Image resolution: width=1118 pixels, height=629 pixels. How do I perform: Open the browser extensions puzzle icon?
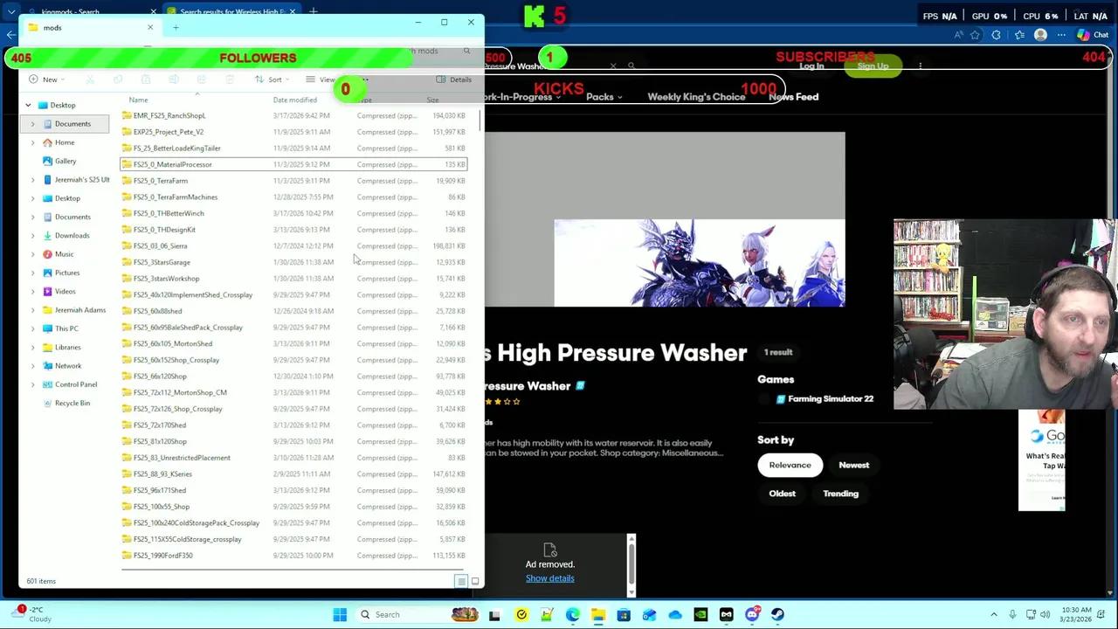coord(997,35)
